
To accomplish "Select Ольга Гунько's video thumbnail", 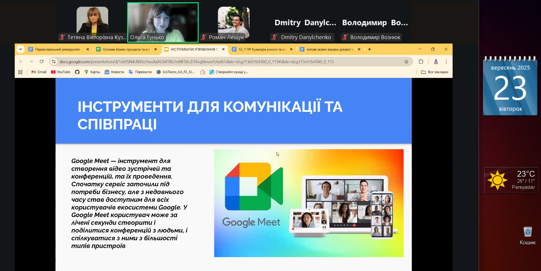I will (163, 22).
